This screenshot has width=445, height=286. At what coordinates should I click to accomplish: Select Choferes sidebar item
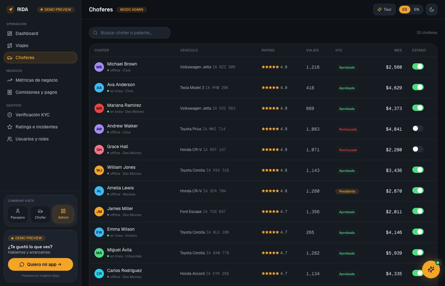tap(40, 58)
